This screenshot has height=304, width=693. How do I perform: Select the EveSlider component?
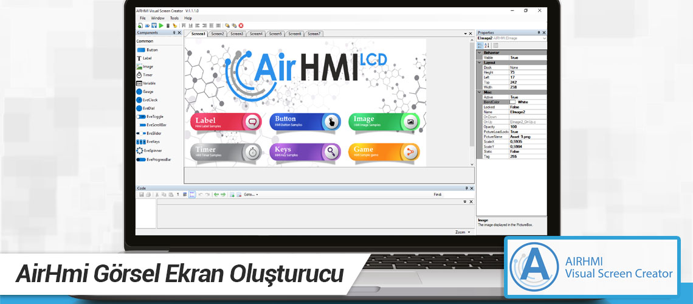[148, 133]
